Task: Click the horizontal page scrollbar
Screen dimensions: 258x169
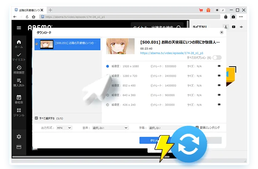Action: 91,157
